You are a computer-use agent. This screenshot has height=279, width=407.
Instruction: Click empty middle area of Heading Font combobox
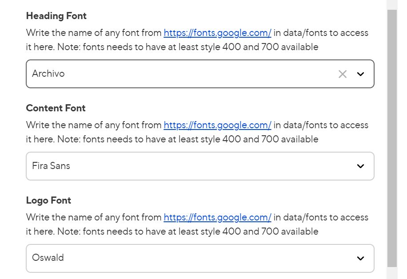[200, 74]
